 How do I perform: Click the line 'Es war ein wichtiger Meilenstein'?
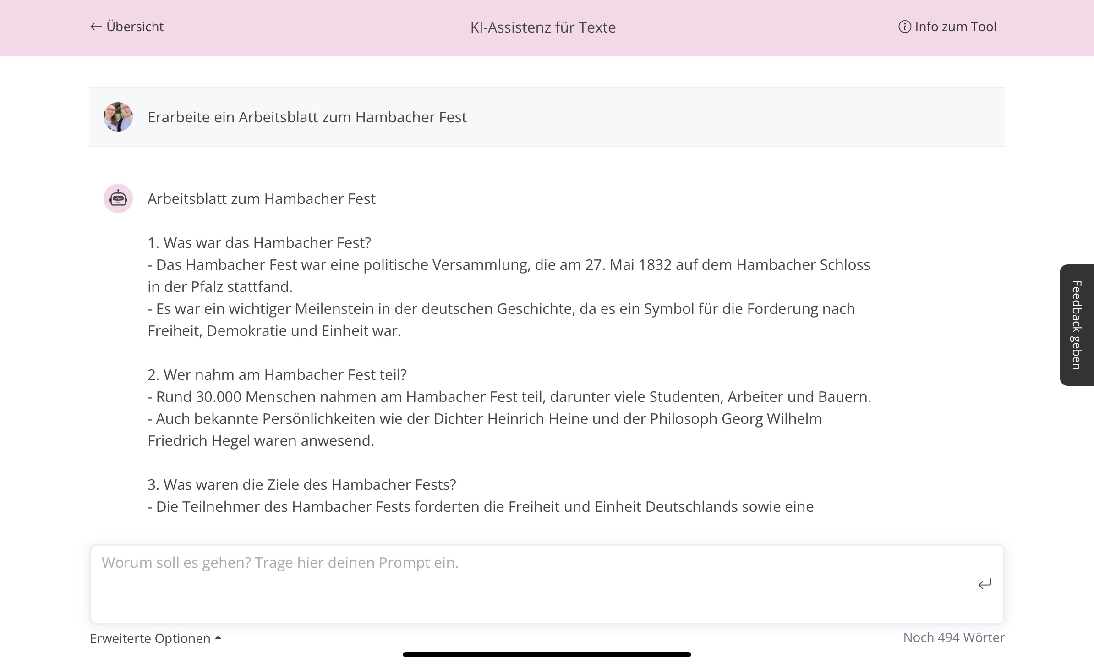tap(501, 309)
